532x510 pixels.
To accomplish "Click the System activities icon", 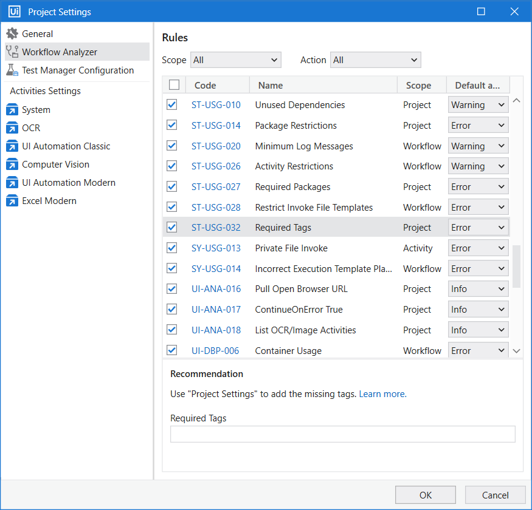I will click(x=12, y=110).
